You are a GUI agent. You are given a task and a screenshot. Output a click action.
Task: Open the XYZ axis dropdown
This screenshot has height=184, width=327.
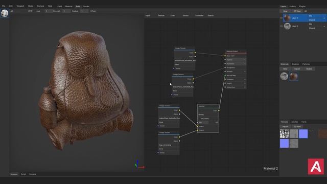click(x=31, y=11)
